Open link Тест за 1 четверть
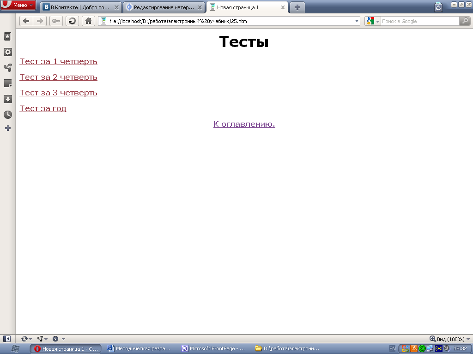Image resolution: width=473 pixels, height=354 pixels. (x=58, y=61)
